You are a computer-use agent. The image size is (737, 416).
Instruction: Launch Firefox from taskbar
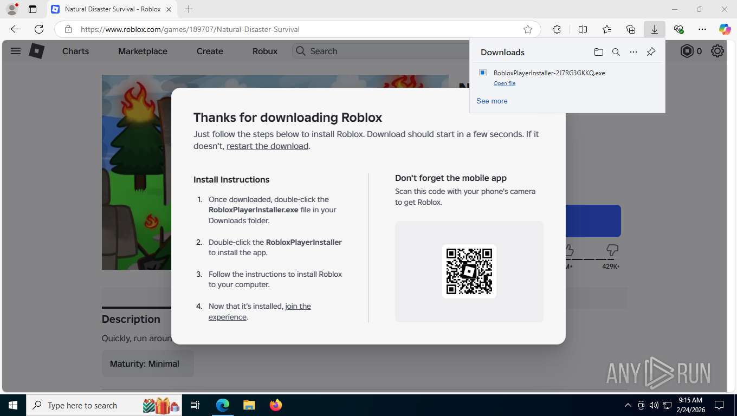(x=276, y=405)
